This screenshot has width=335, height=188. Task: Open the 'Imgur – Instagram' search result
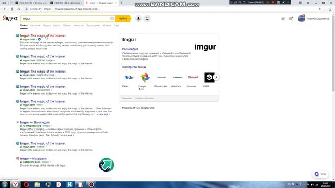click(33, 159)
